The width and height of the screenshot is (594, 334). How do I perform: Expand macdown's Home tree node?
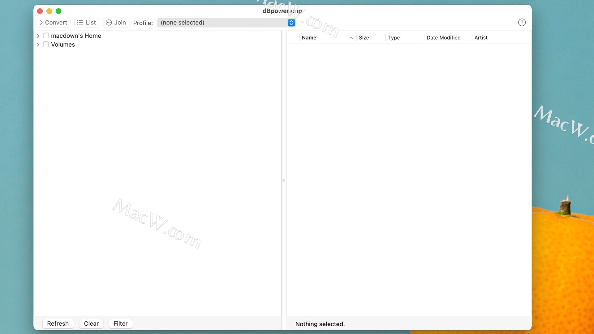[38, 36]
